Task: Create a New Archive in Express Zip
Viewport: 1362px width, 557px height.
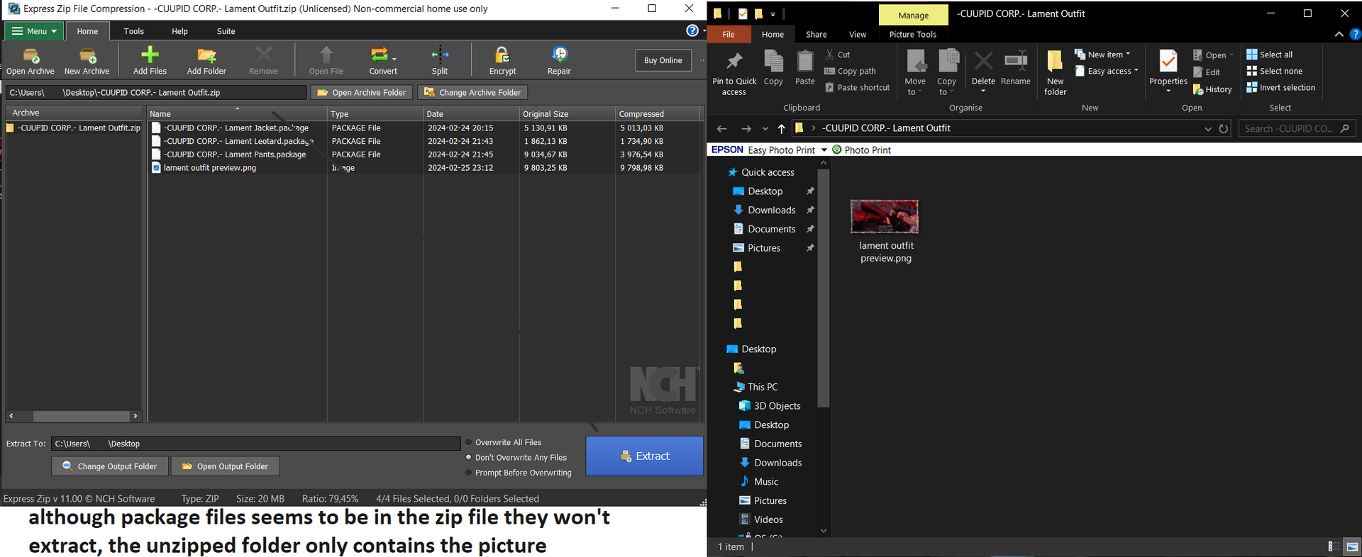Action: click(x=87, y=61)
